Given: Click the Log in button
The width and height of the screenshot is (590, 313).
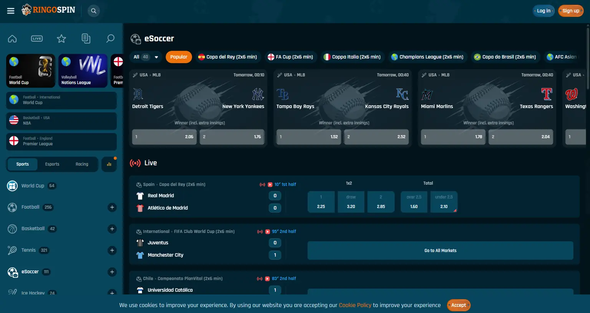Looking at the screenshot, I should coord(544,11).
